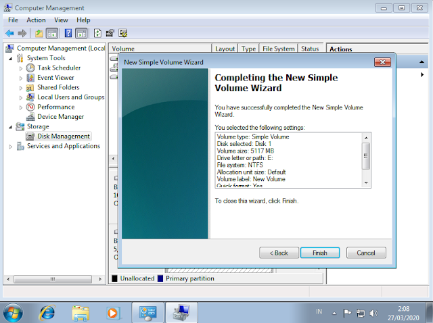433x323 pixels.
Task: Click the Shared Folders icon
Action: pyautogui.click(x=30, y=88)
